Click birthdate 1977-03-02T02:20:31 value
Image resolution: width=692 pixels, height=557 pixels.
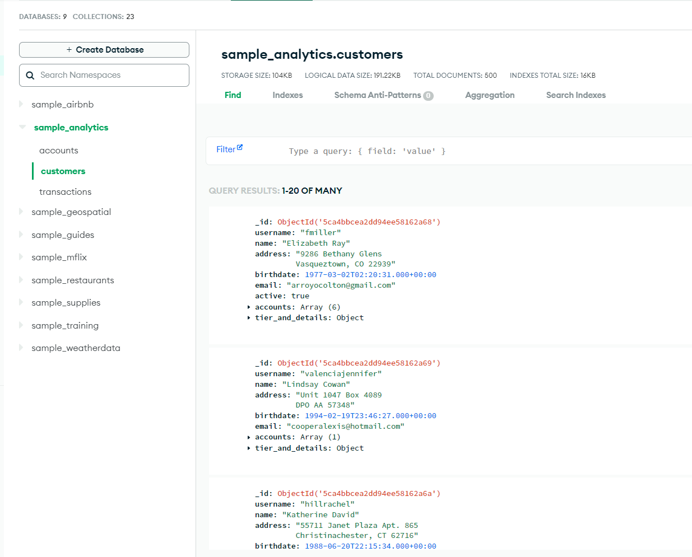(370, 274)
